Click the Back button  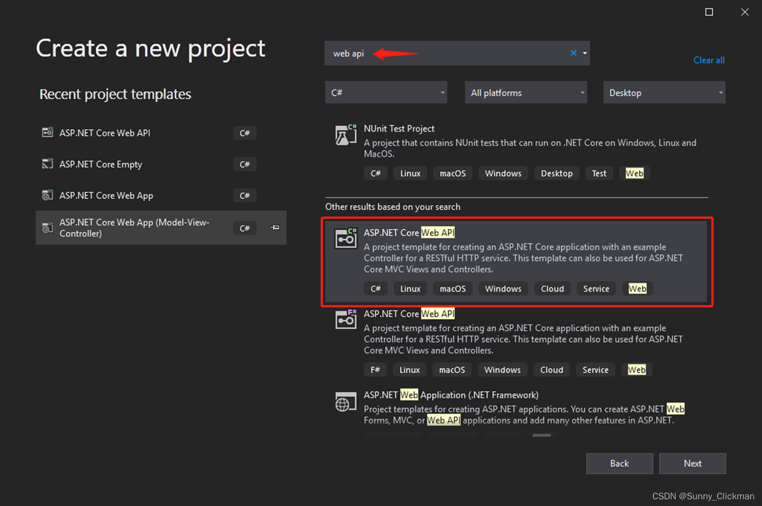click(x=619, y=463)
